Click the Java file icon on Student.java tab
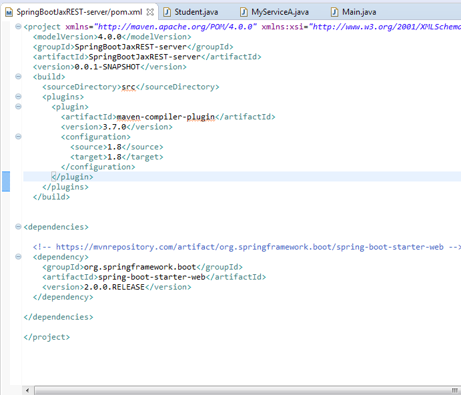 [x=167, y=12]
